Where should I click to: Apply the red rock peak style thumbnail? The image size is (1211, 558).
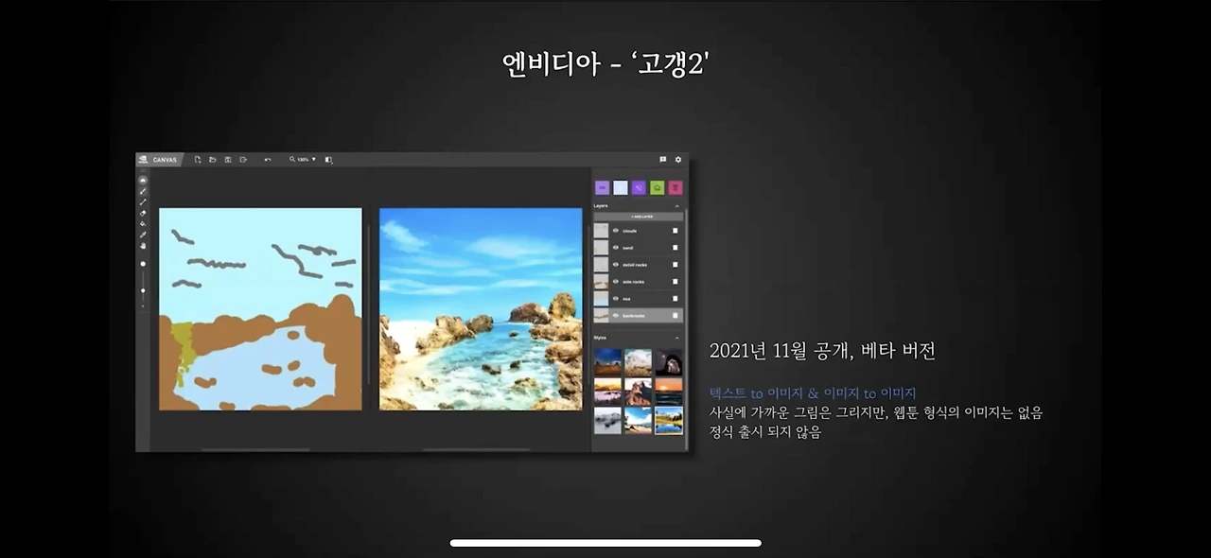point(639,392)
